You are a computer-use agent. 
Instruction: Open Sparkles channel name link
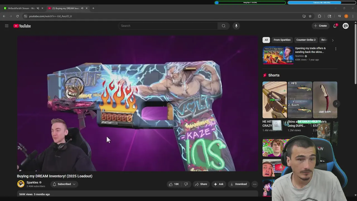click(x=32, y=183)
